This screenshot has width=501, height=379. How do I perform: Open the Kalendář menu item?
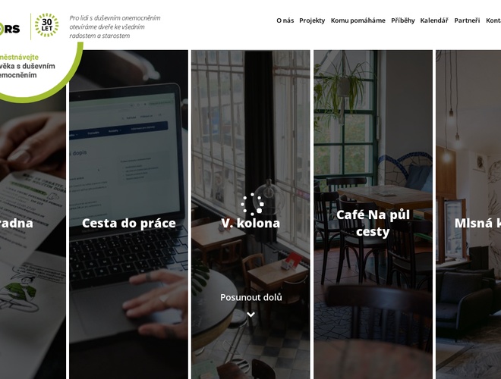pos(434,20)
